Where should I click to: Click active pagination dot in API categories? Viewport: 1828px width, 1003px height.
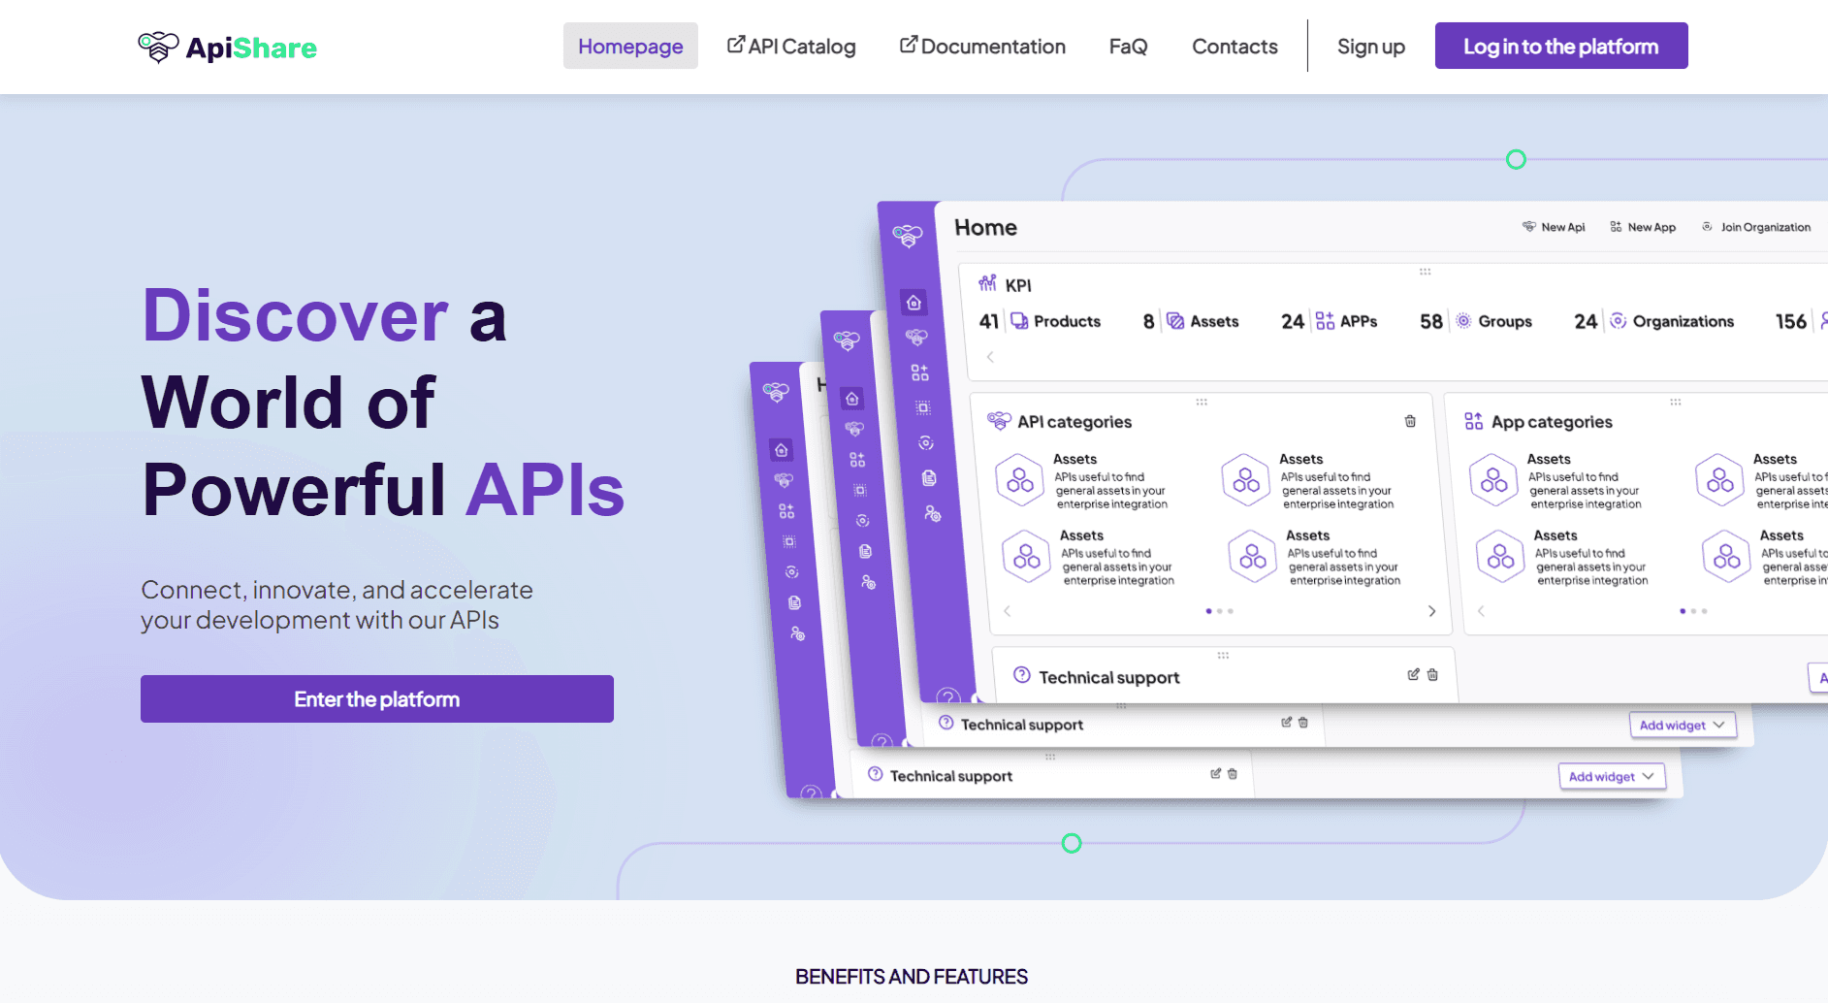(x=1208, y=611)
